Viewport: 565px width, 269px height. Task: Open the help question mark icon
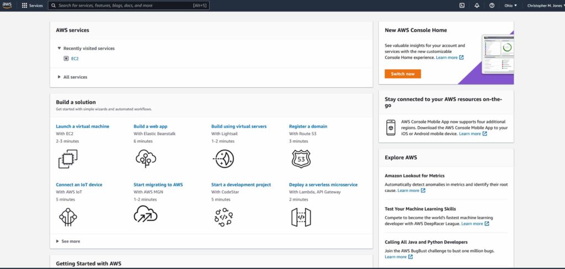click(x=492, y=6)
